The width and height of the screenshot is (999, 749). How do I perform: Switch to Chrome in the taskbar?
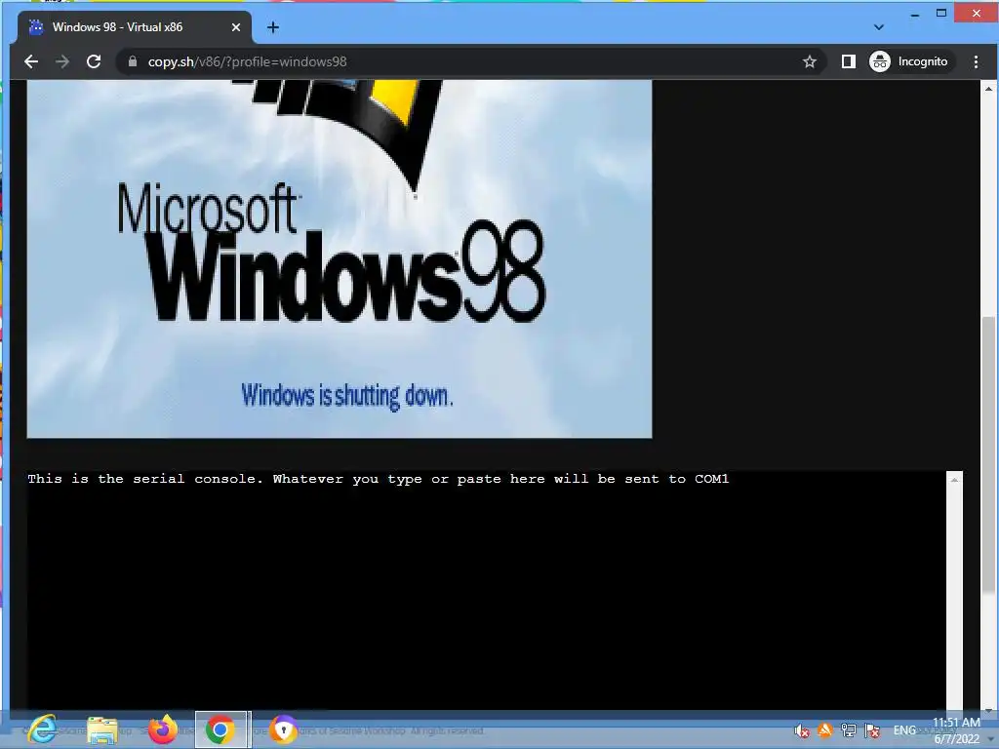pyautogui.click(x=220, y=729)
